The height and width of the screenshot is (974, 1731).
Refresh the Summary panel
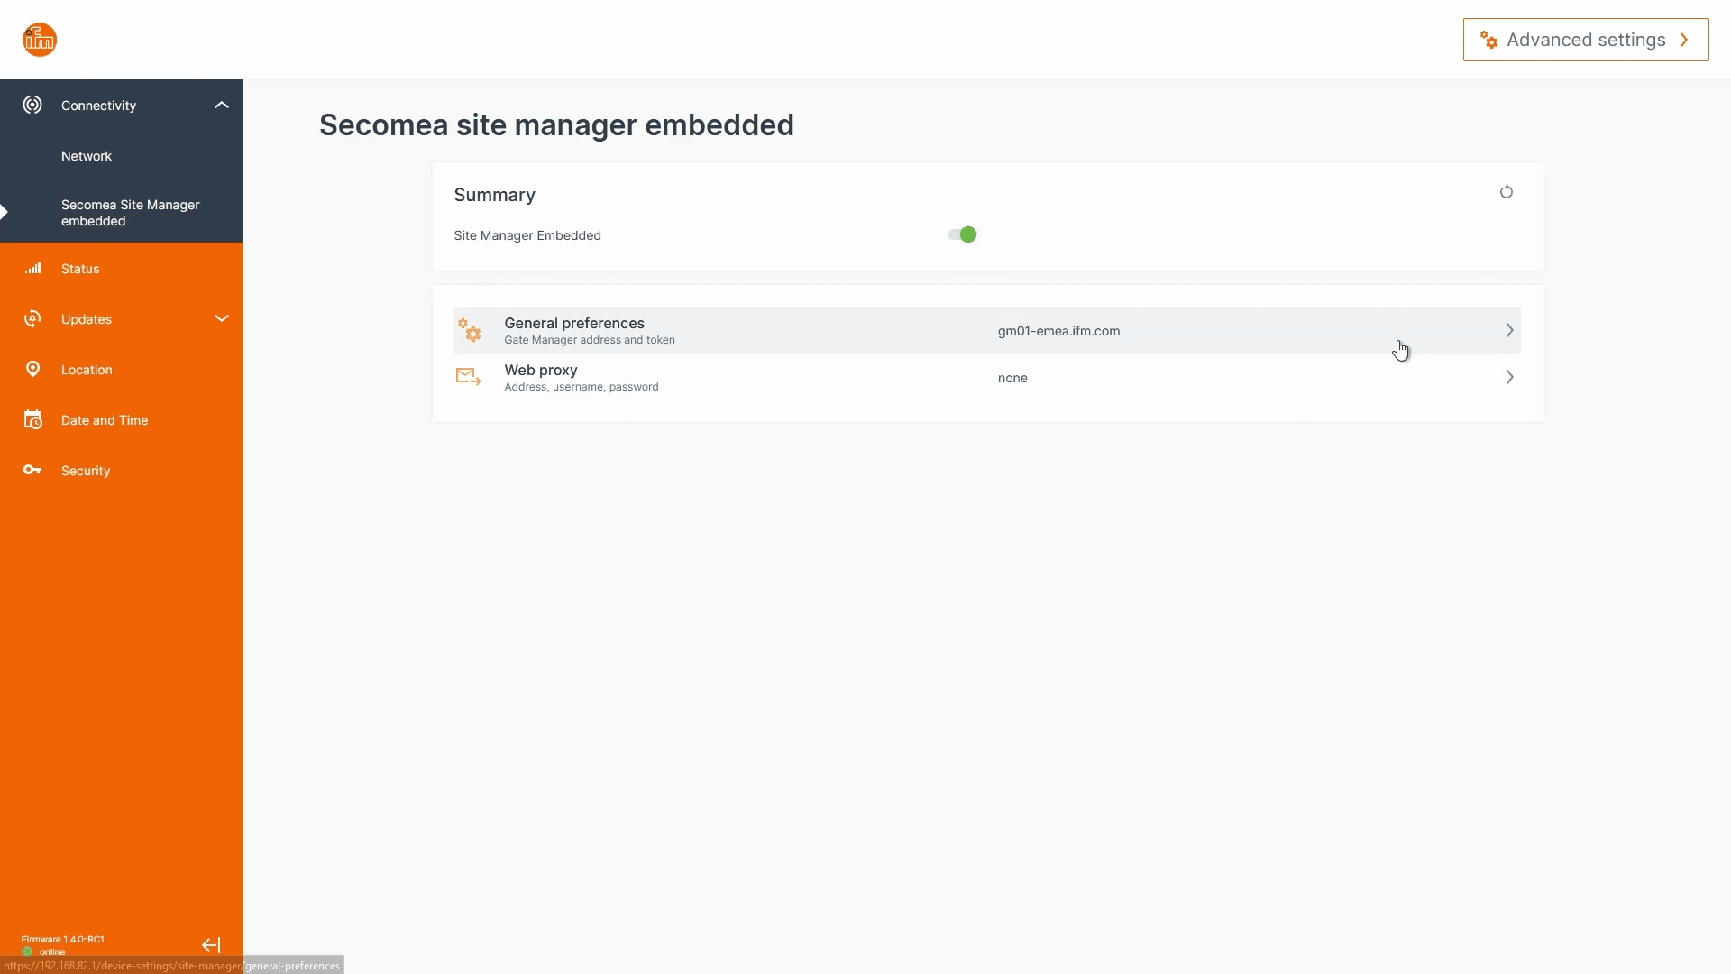(x=1506, y=192)
